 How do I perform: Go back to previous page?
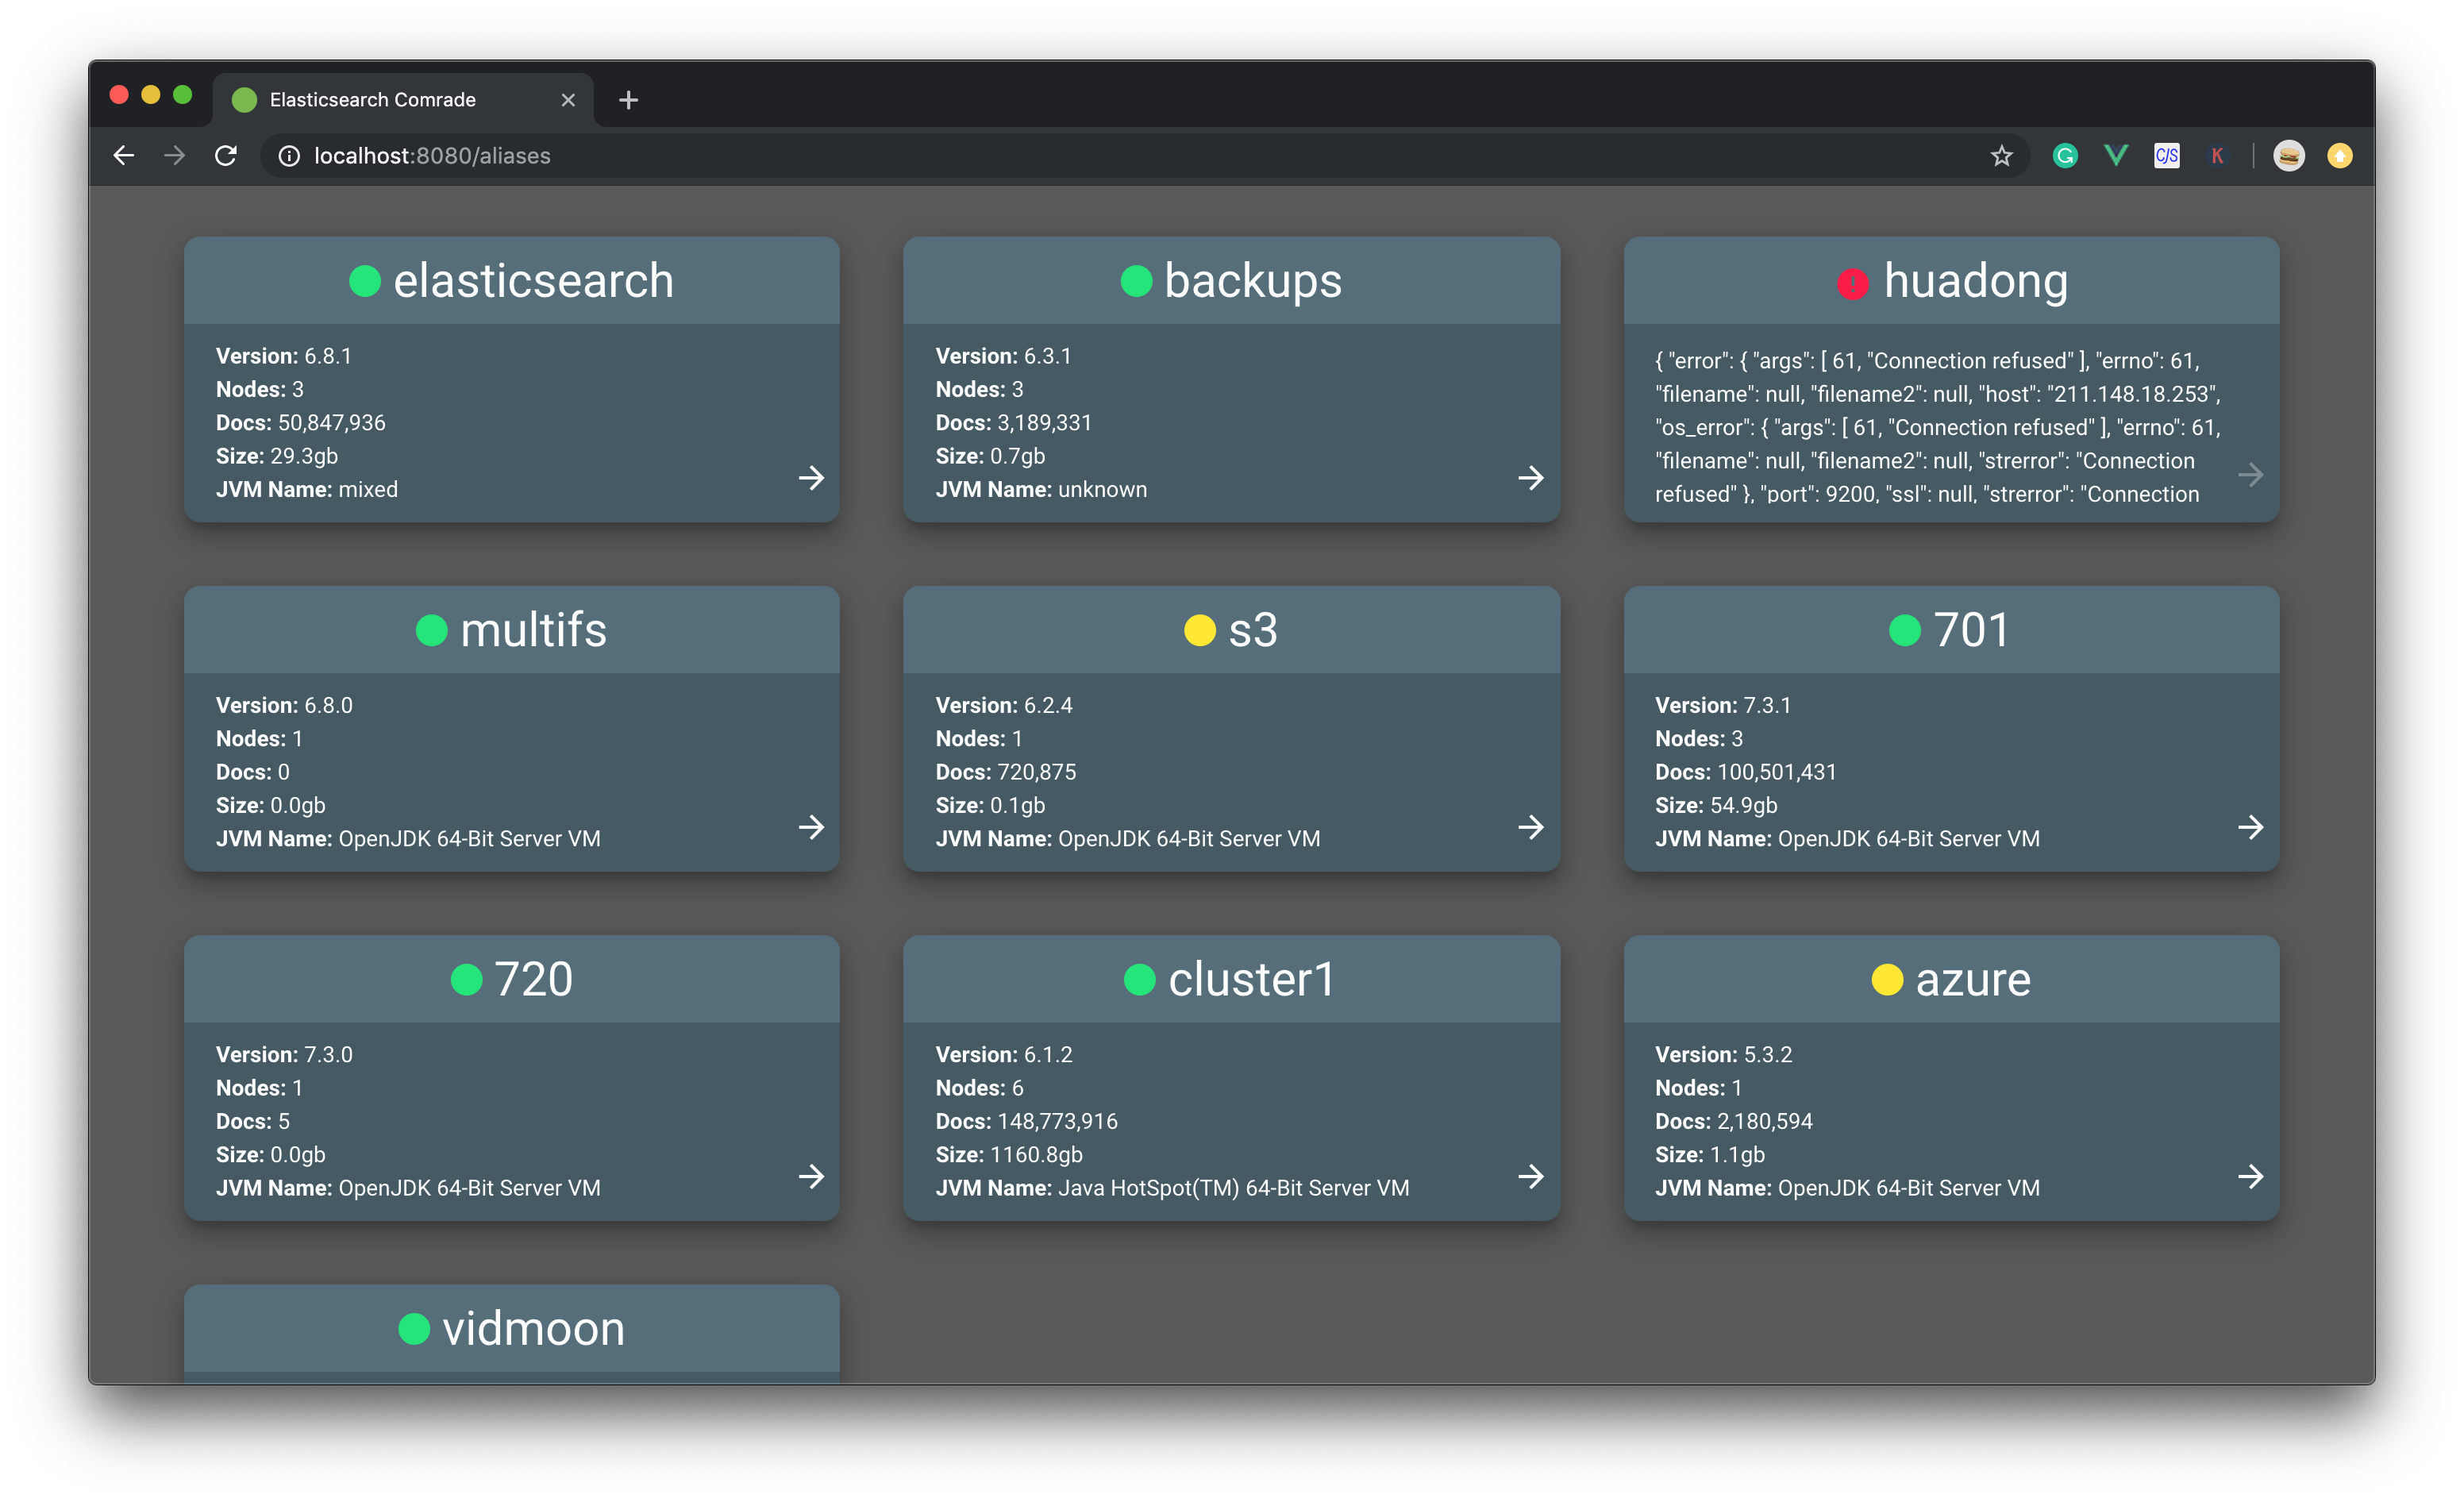[x=124, y=156]
